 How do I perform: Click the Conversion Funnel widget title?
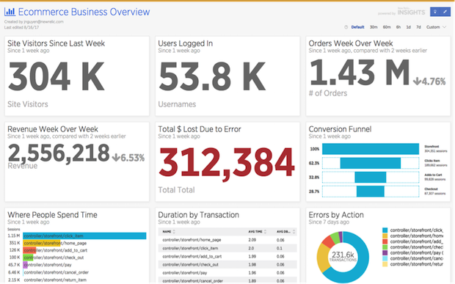coord(340,129)
